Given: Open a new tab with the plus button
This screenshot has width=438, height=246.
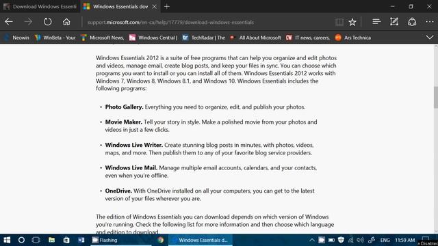Looking at the screenshot, I should 167,6.
